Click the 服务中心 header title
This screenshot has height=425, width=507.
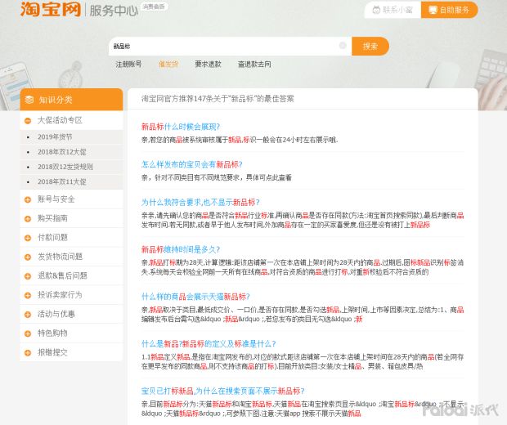(x=114, y=11)
